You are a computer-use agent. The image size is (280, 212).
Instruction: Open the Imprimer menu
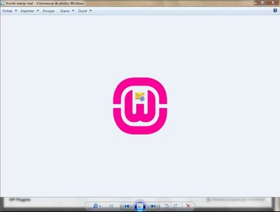(x=28, y=11)
